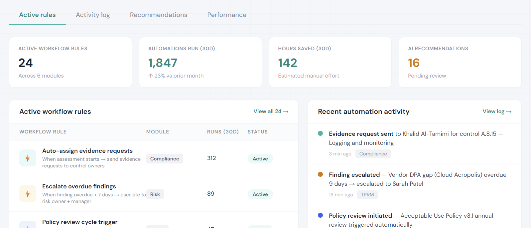Viewport: 531px width, 228px height.
Task: Follow the View log link
Action: pos(497,112)
